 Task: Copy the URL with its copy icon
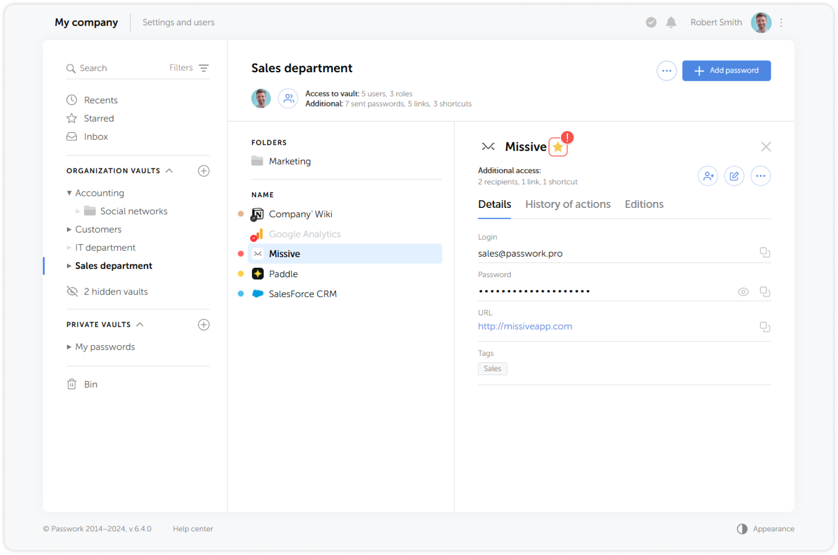(765, 327)
